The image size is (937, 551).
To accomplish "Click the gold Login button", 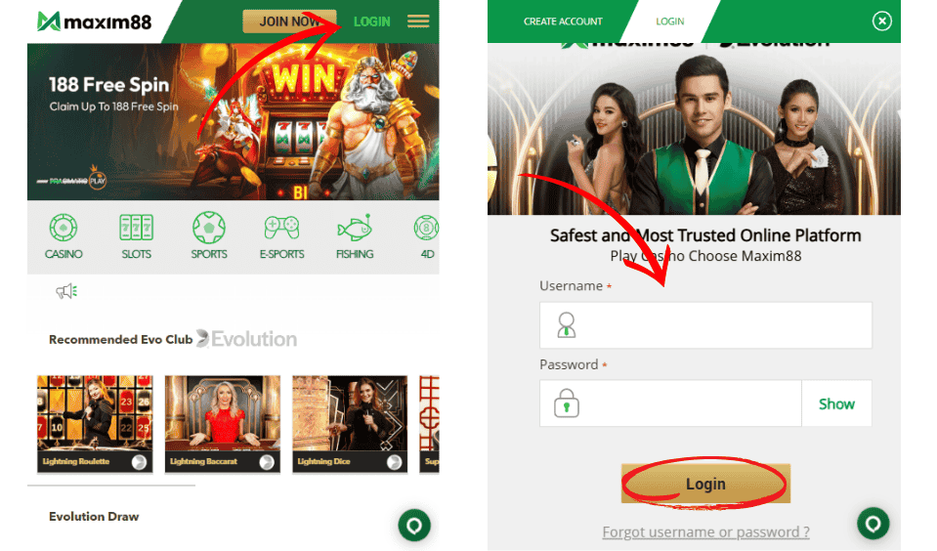I will pyautogui.click(x=705, y=484).
